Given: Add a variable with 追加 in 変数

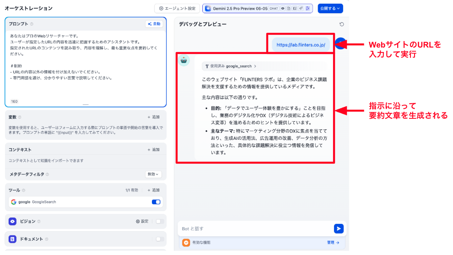Looking at the screenshot, I should [153, 117].
